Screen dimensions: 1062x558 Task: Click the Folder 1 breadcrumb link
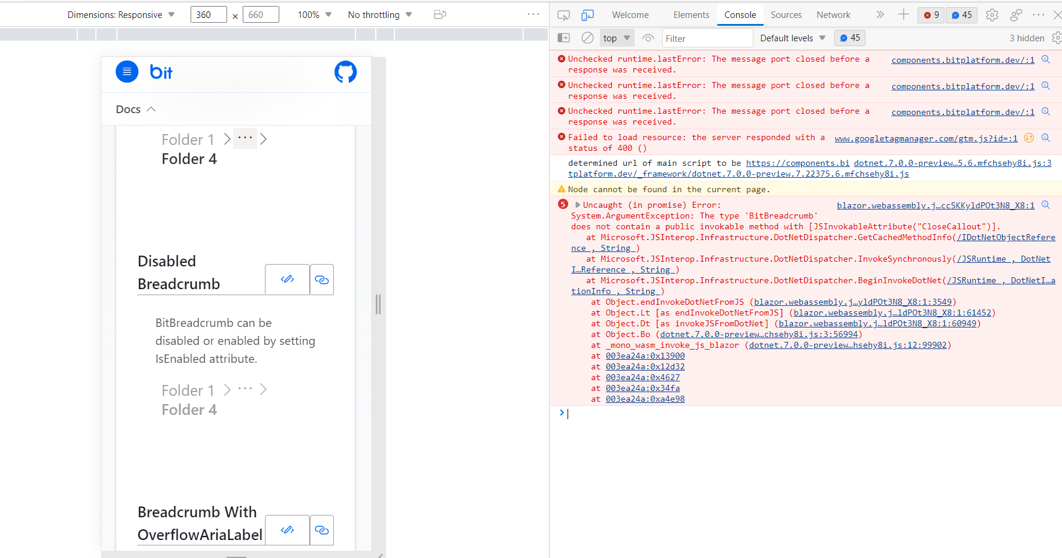(188, 139)
